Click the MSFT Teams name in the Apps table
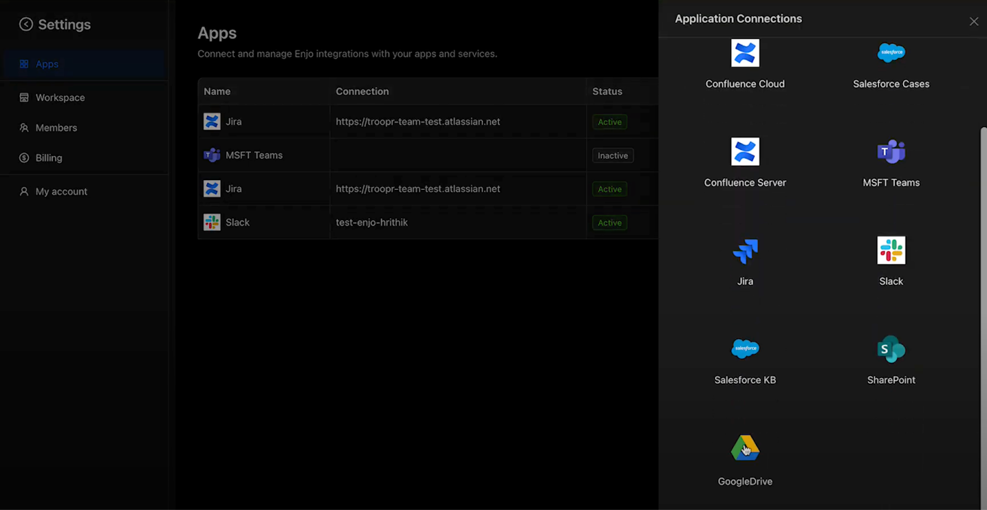987x510 pixels. point(254,155)
